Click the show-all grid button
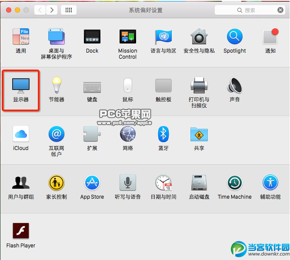This screenshot has width=290, height=260. 69,10
